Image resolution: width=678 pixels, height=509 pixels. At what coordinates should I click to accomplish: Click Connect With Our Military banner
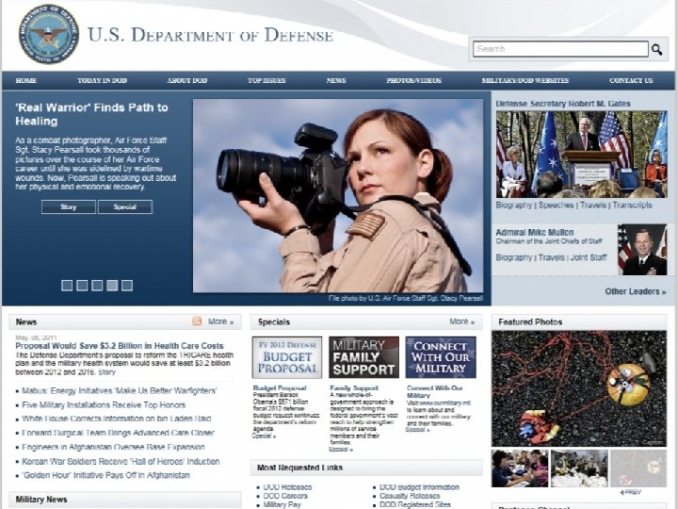point(441,357)
